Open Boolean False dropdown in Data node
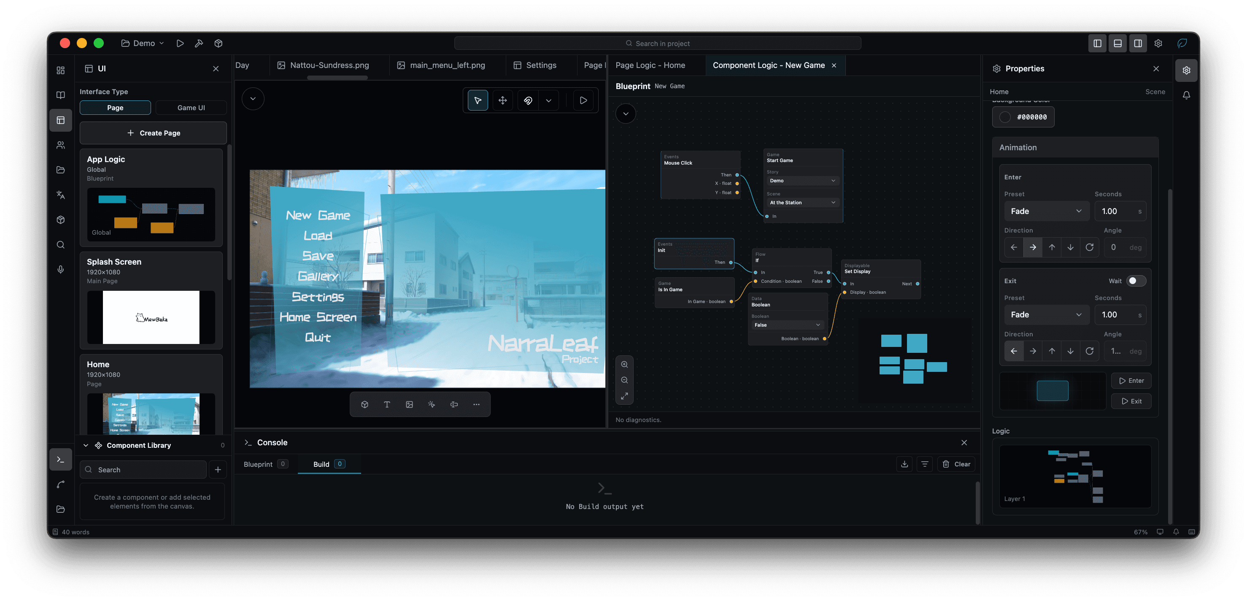 click(x=787, y=325)
